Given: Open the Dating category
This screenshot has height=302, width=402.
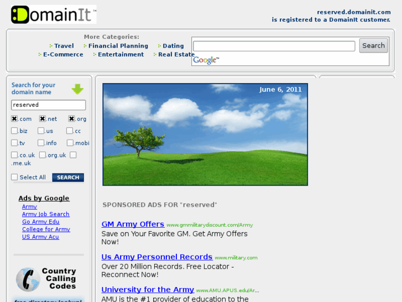Looking at the screenshot, I should point(173,46).
